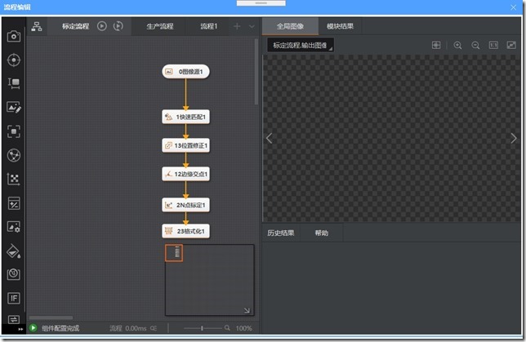The image size is (526, 342).
Task: Click the canvas horizontal scrollbar
Action: (51, 318)
